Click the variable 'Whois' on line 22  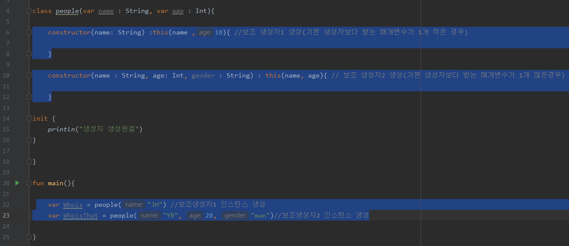coord(73,205)
